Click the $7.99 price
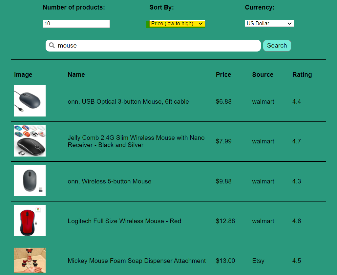The image size is (337, 275). 223,141
